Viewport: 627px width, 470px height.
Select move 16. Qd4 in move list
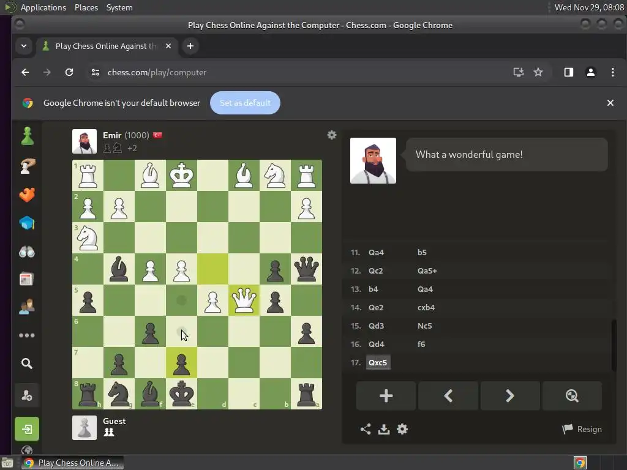coord(377,344)
